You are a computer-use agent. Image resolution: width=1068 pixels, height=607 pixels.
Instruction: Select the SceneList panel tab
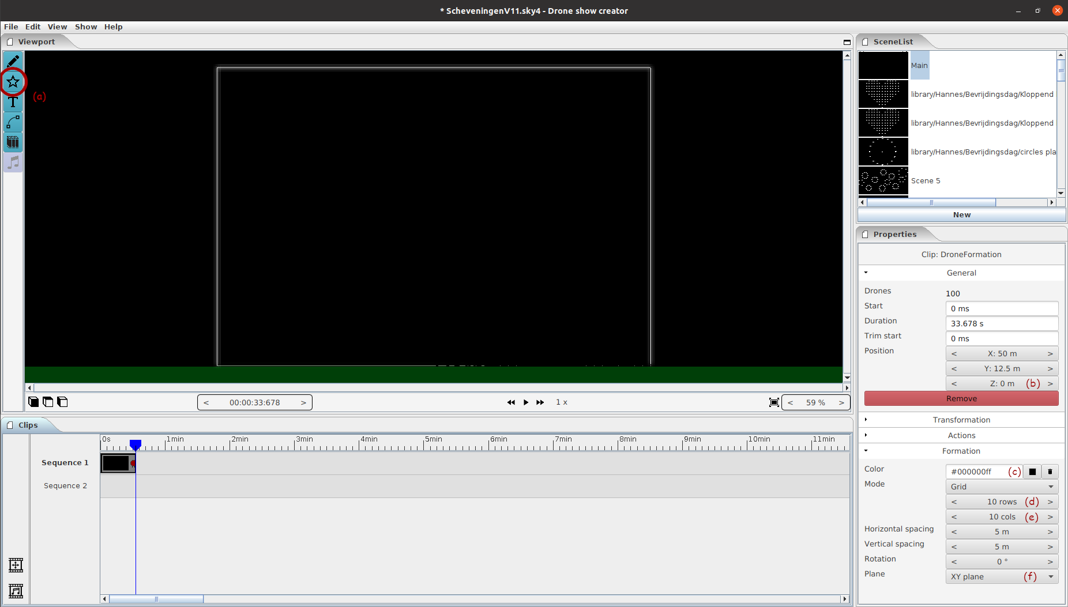pos(893,42)
